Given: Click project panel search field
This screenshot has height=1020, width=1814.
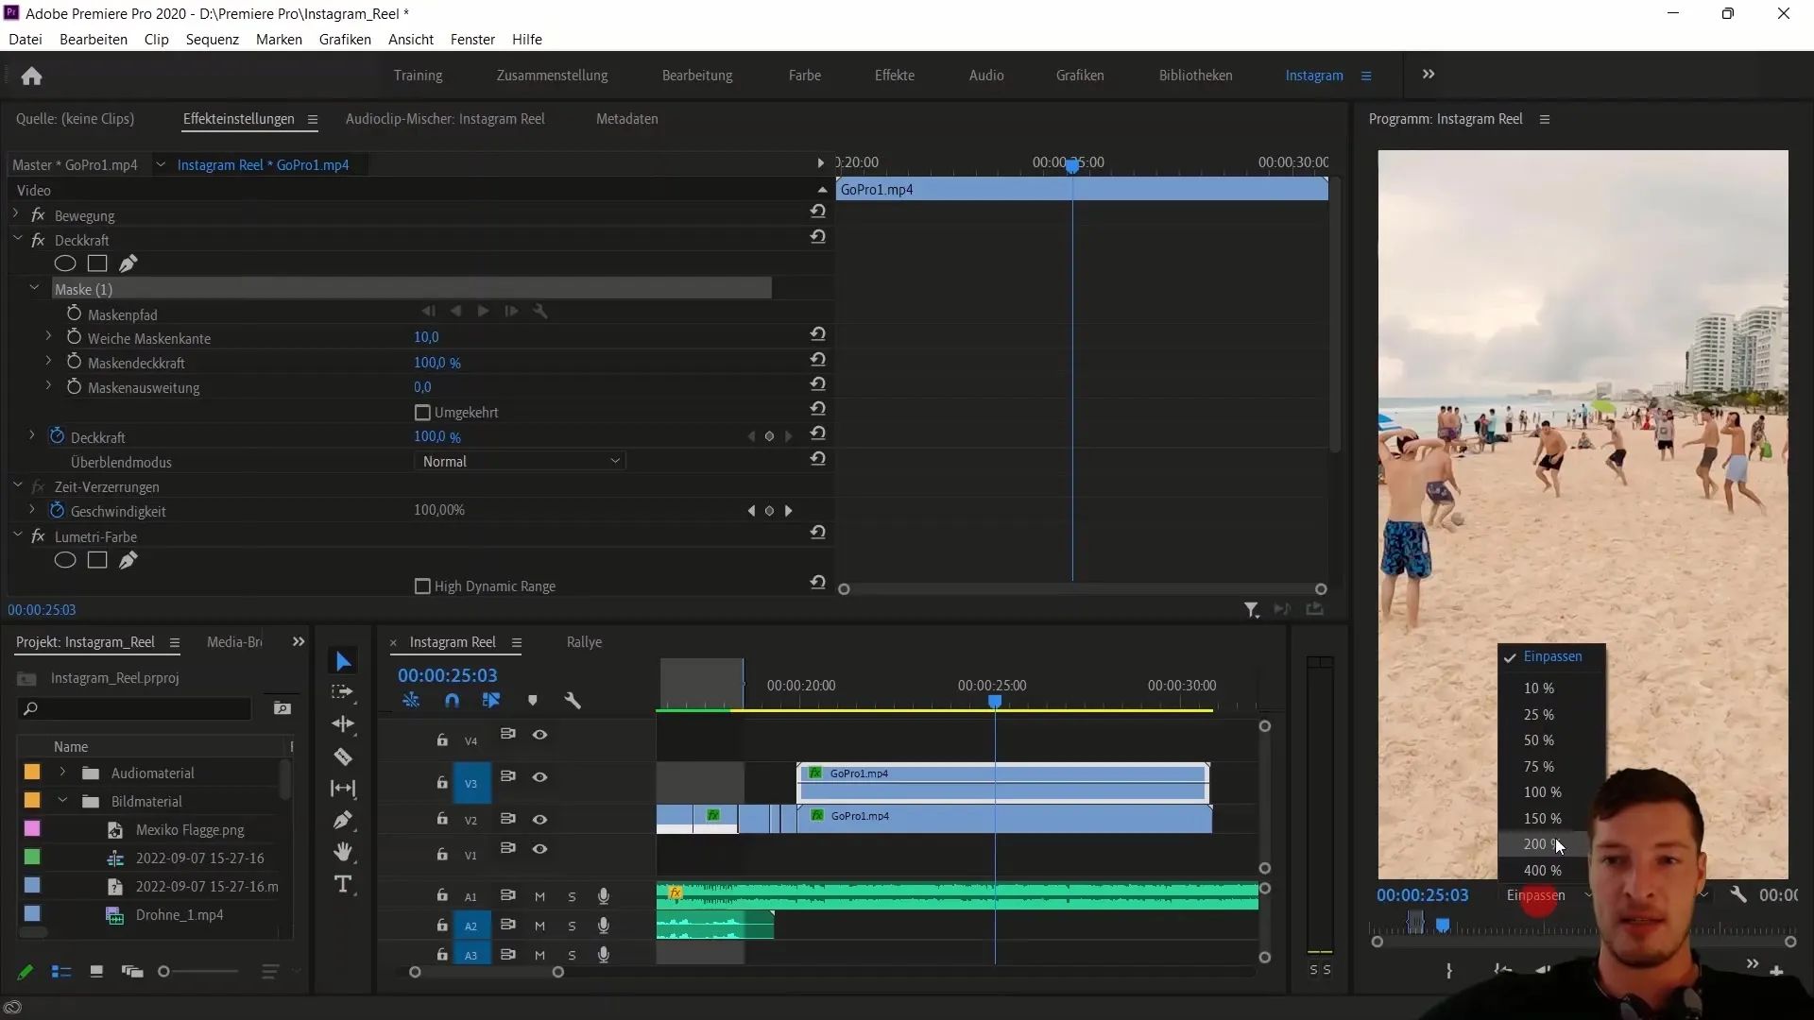Looking at the screenshot, I should pyautogui.click(x=134, y=708).
